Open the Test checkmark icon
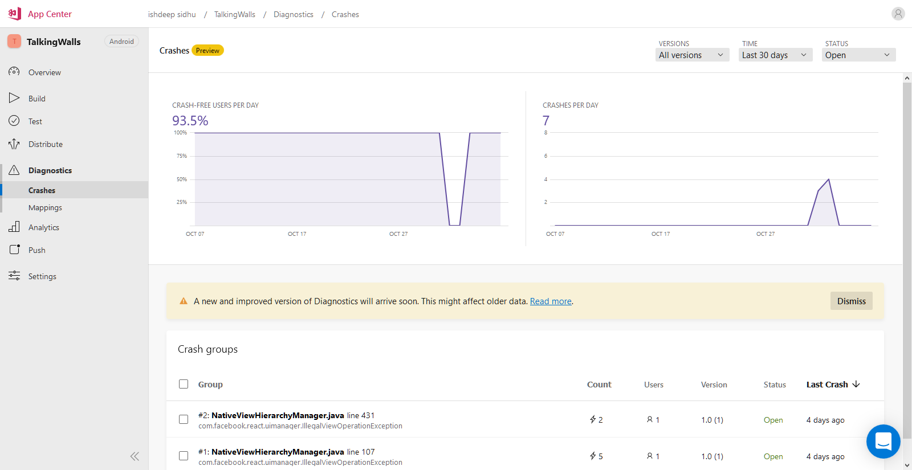The height and width of the screenshot is (470, 912). point(14,121)
